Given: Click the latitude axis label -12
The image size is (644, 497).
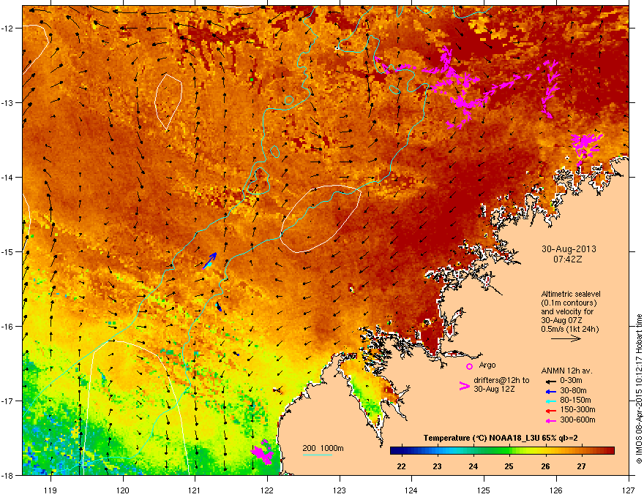Looking at the screenshot, I should click(x=7, y=29).
